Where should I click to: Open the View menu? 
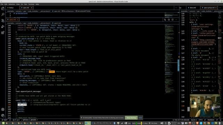point(18,4)
